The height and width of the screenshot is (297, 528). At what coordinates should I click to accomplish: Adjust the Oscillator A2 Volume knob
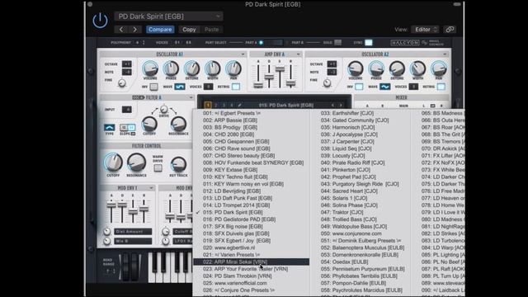[x=356, y=68]
